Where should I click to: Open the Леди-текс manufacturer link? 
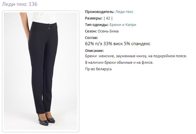(124, 12)
